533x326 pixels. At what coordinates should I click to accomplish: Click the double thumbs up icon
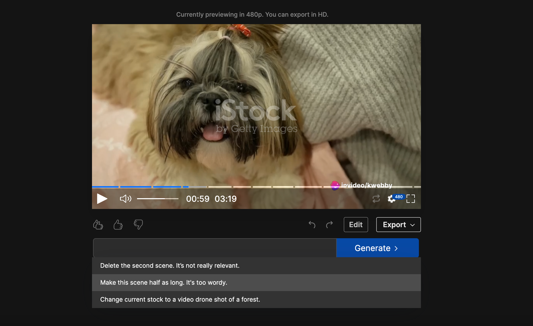pos(98,225)
